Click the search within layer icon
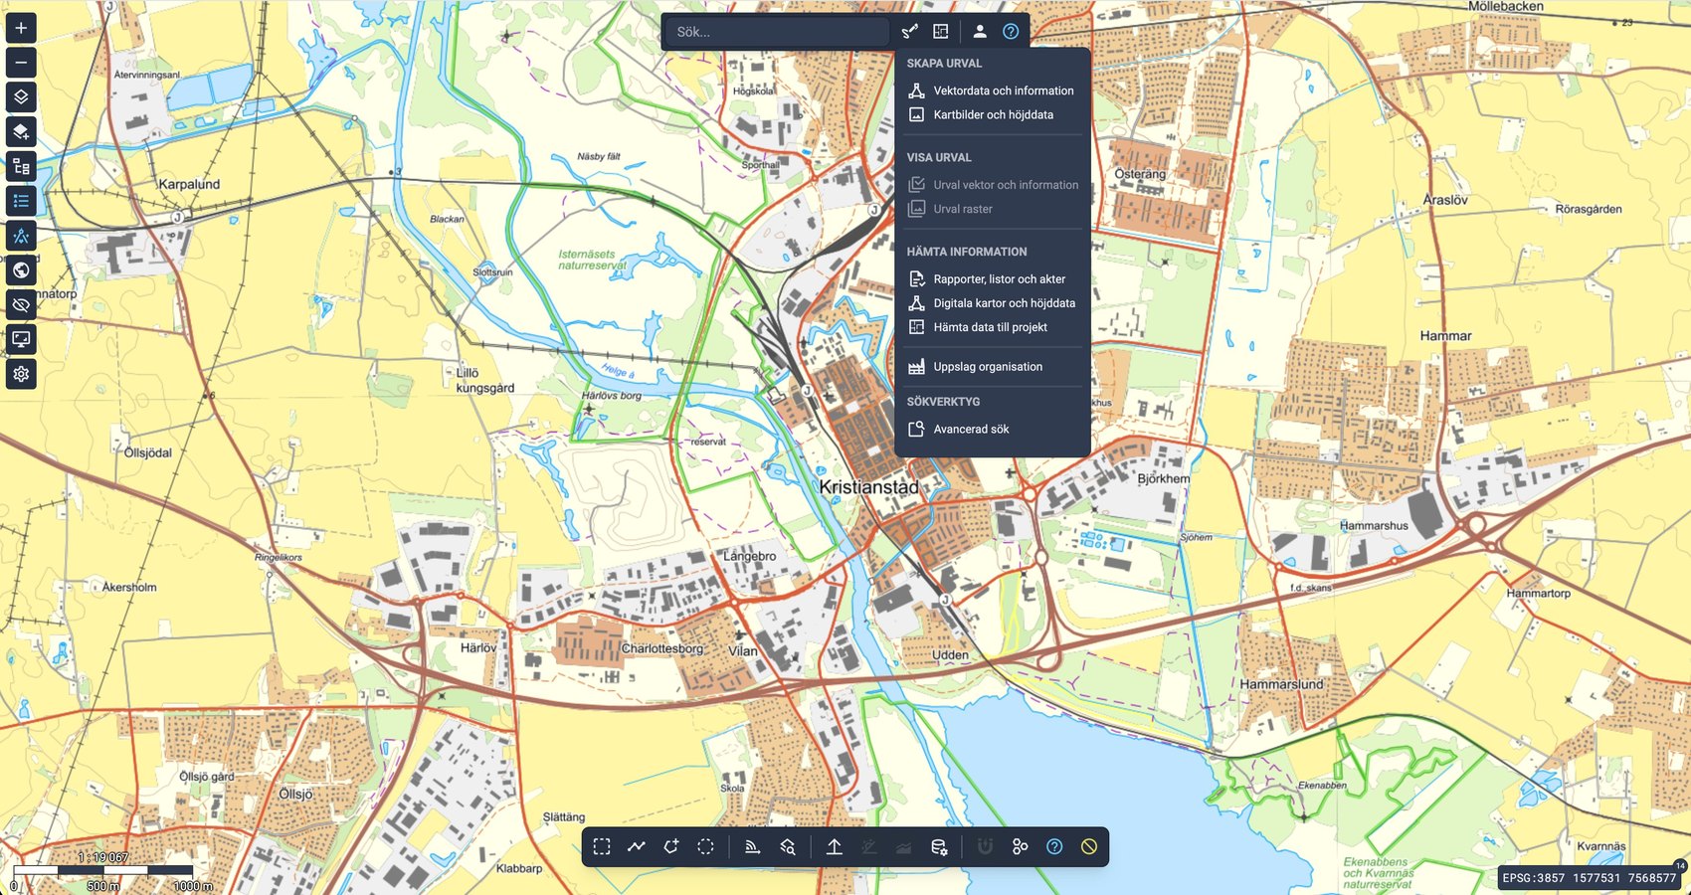 pyautogui.click(x=788, y=847)
